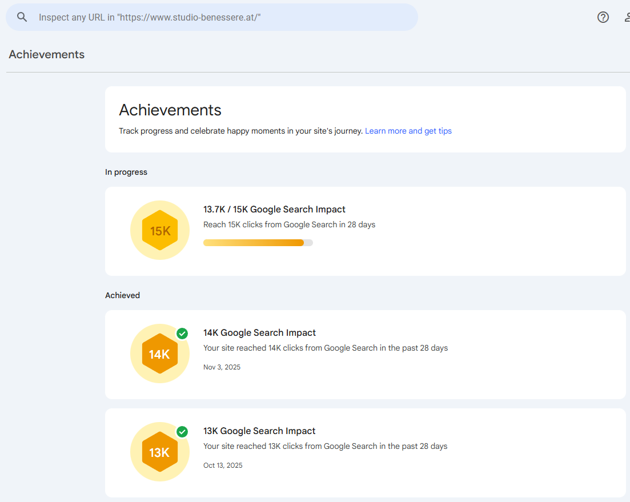Click the 'Nov 3, 2025' date text

pyautogui.click(x=222, y=367)
